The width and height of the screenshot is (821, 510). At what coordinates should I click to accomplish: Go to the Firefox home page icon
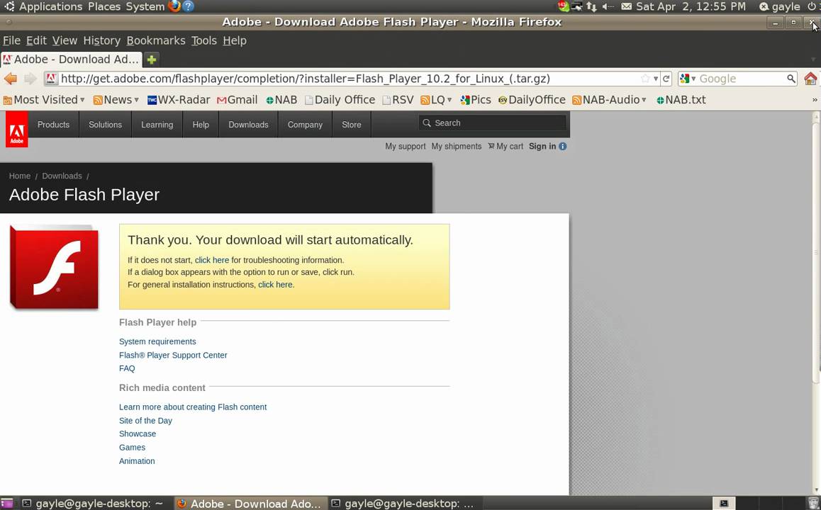[810, 79]
